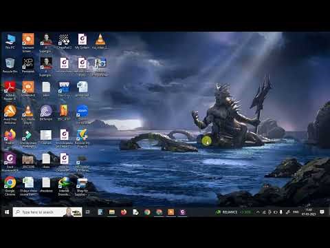
Task: Open the PDF file beside Recover My Files
Action: coord(64,138)
